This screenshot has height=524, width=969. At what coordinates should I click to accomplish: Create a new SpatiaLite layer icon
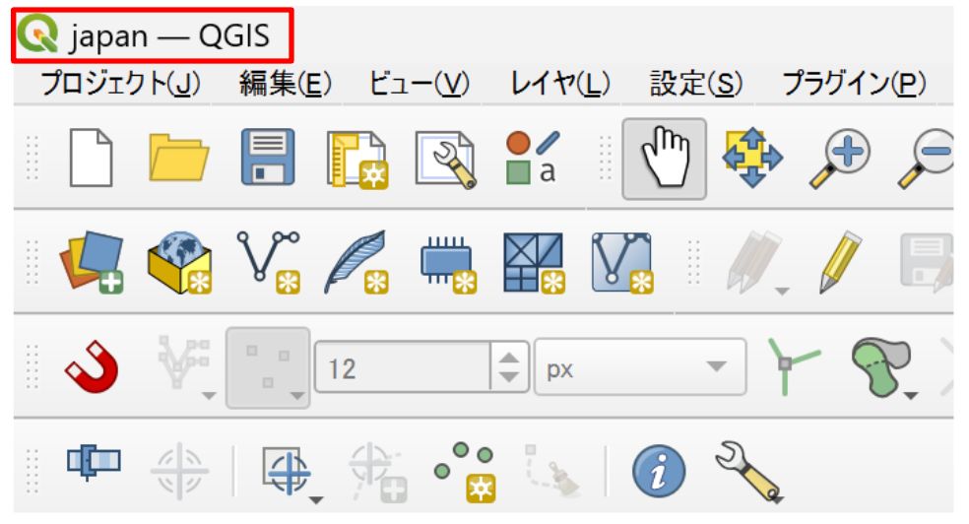coord(357,262)
